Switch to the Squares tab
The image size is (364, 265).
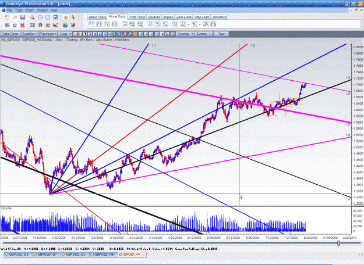[154, 17]
